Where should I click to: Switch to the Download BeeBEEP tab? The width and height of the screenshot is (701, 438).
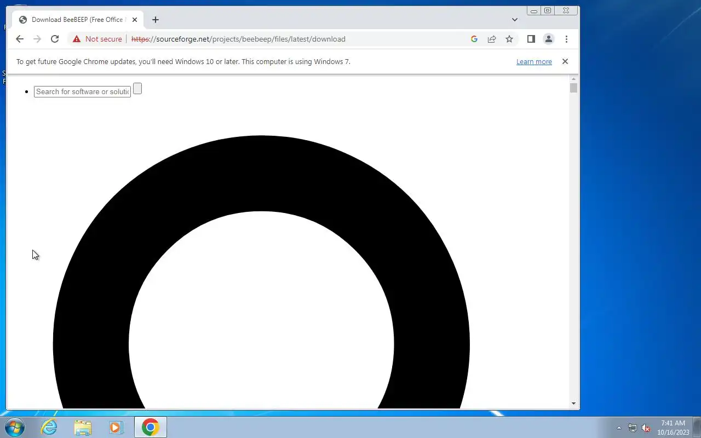point(77,20)
